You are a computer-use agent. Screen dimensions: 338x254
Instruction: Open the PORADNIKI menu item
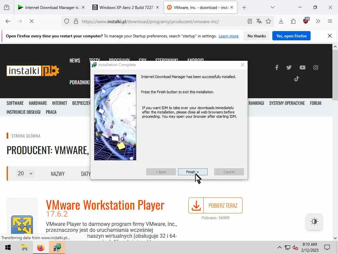(79, 82)
